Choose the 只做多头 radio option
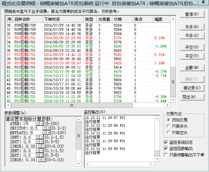Screen dimensions: 209x172 [x=169, y=126]
